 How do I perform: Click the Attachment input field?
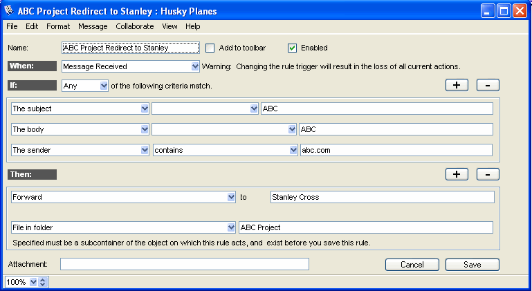coord(185,264)
